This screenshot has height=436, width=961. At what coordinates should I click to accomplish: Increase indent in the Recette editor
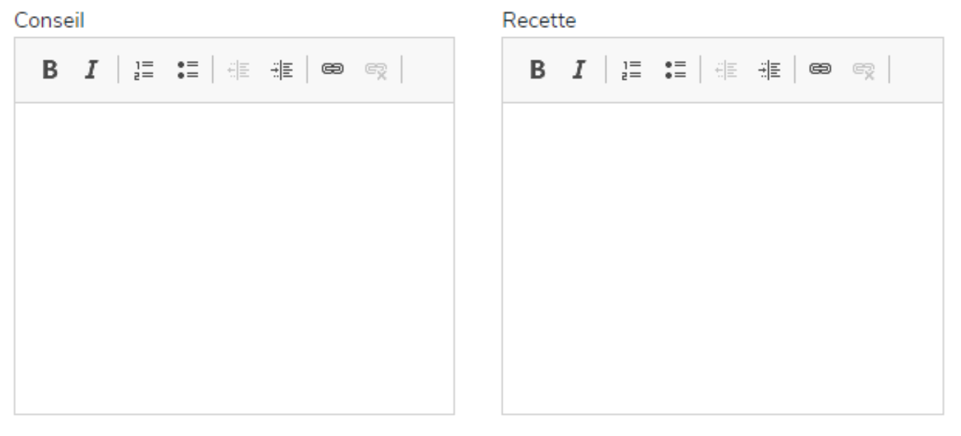(x=770, y=69)
